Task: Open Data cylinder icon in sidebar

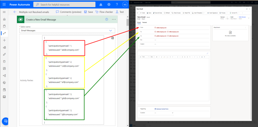Action: (4, 61)
